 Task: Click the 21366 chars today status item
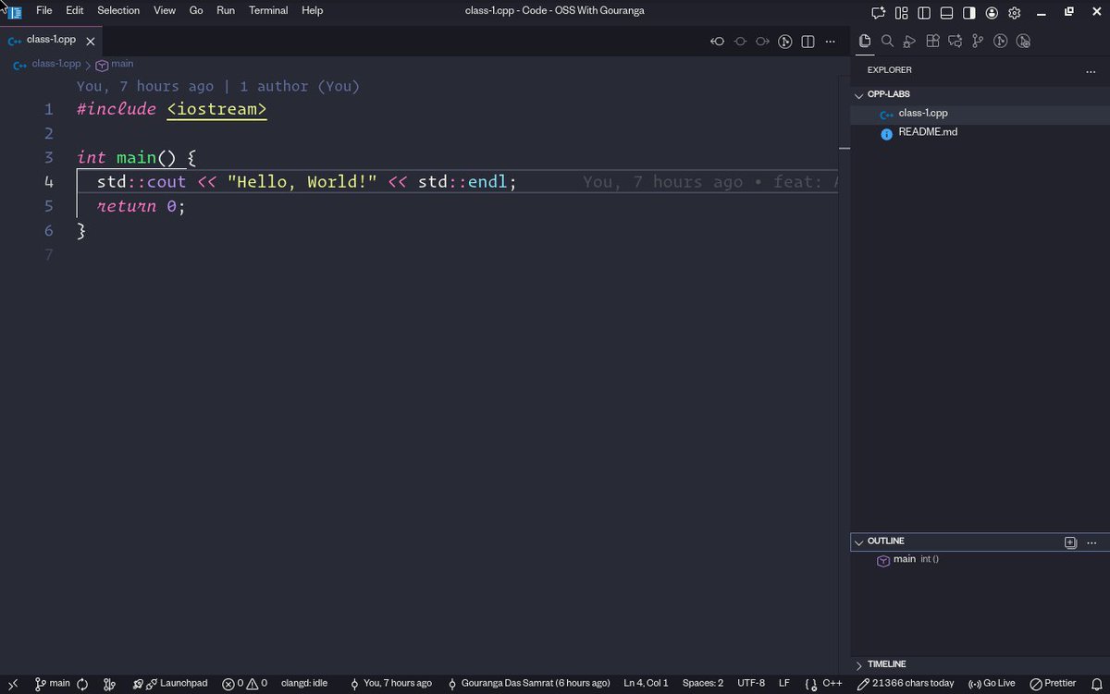click(906, 684)
